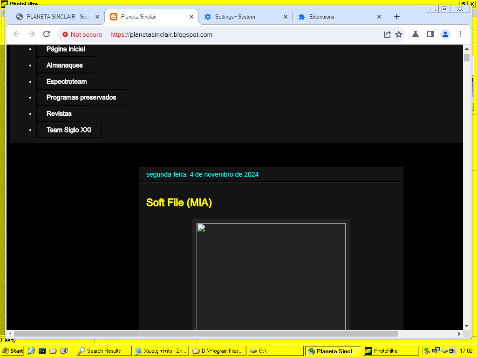Switch to G:\ taskbar window
The width and height of the screenshot is (477, 357).
click(x=276, y=351)
